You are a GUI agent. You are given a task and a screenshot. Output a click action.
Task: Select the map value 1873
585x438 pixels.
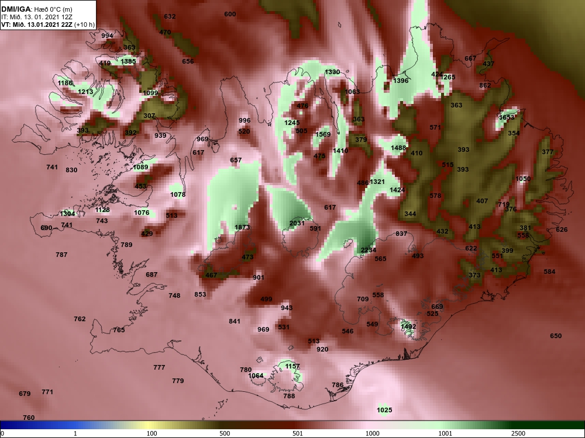coord(242,227)
